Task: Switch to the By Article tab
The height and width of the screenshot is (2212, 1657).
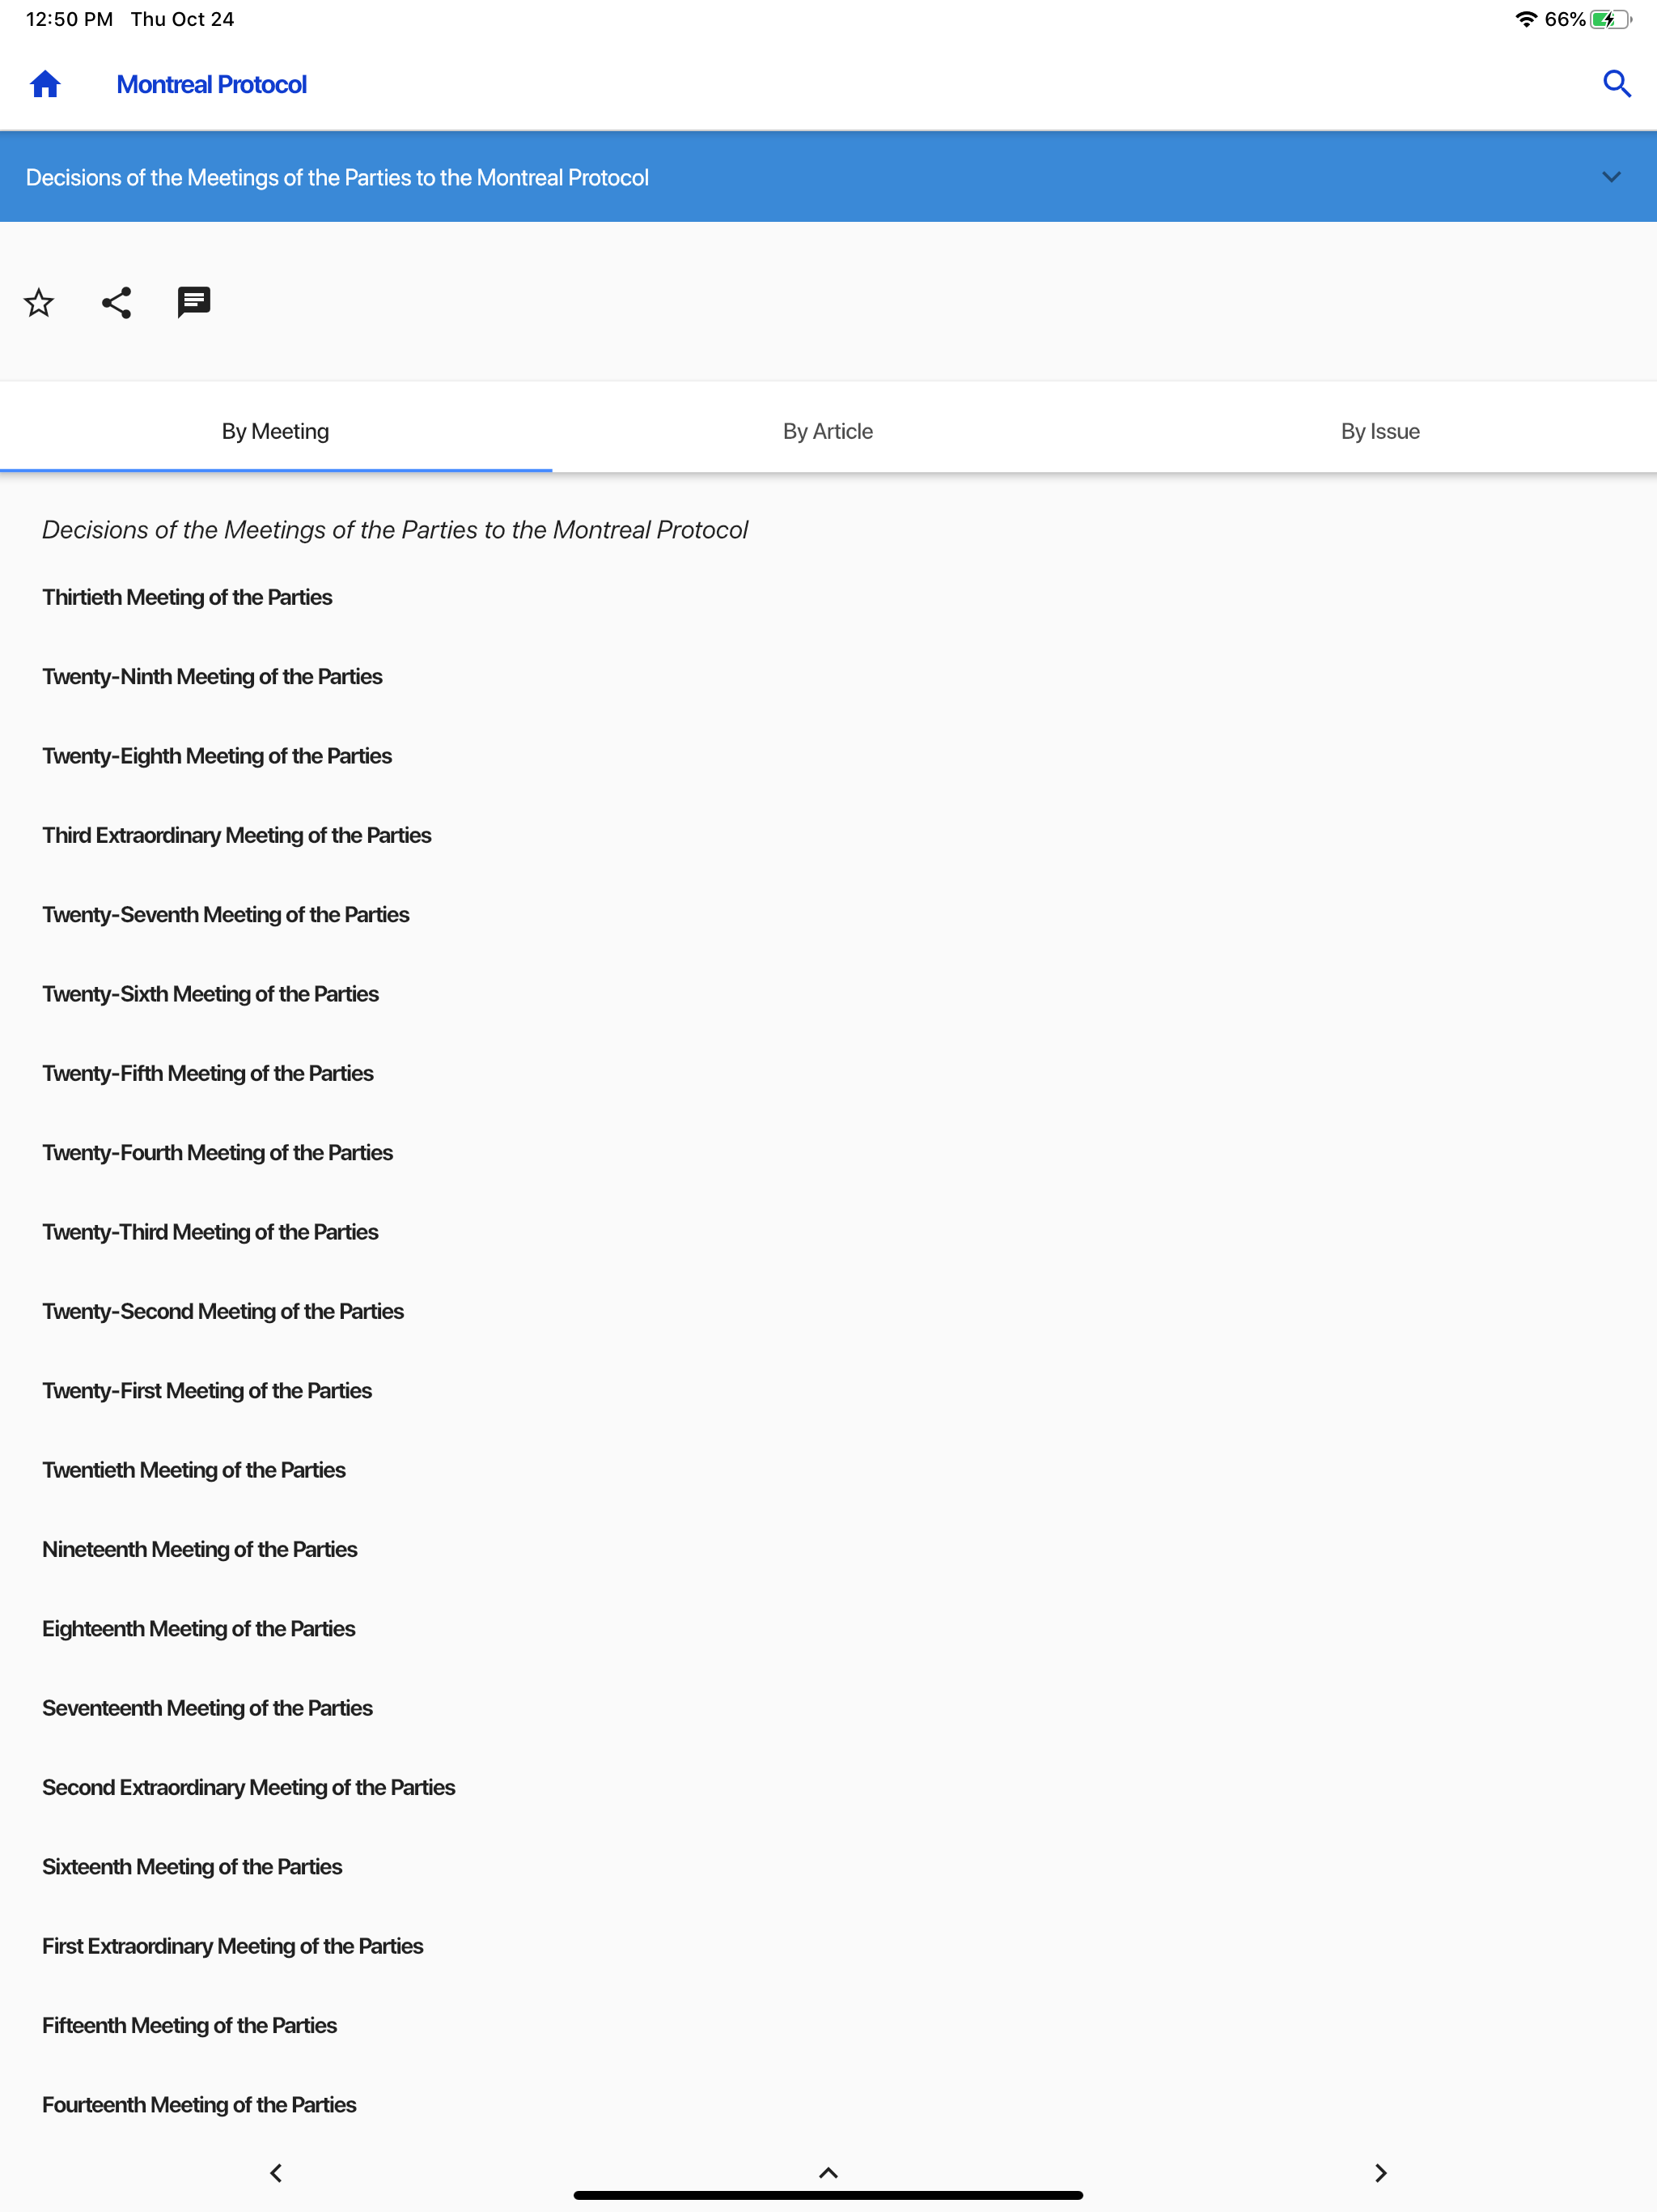Action: 828,431
